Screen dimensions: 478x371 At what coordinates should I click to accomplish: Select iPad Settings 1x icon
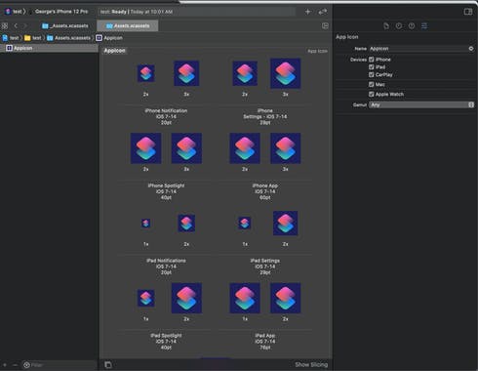tap(245, 224)
